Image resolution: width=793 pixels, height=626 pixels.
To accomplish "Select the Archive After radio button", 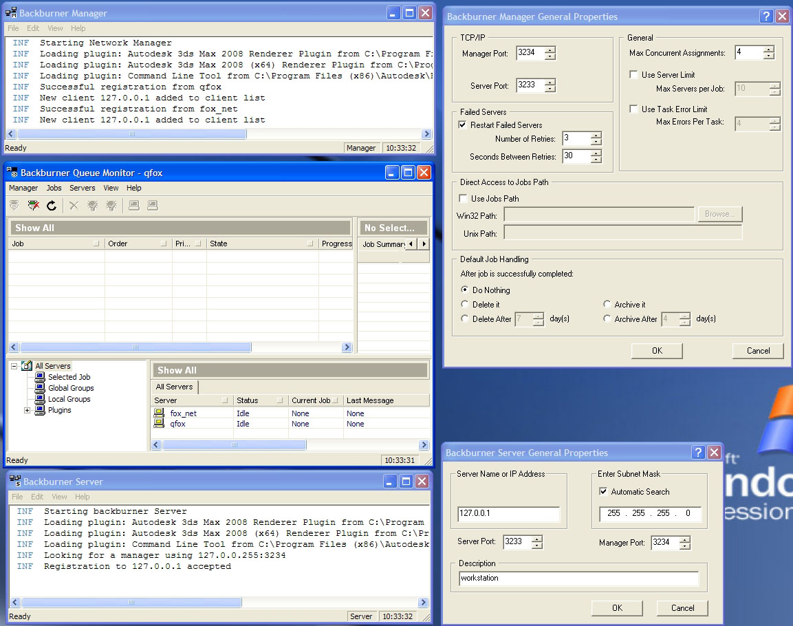I will tap(607, 319).
